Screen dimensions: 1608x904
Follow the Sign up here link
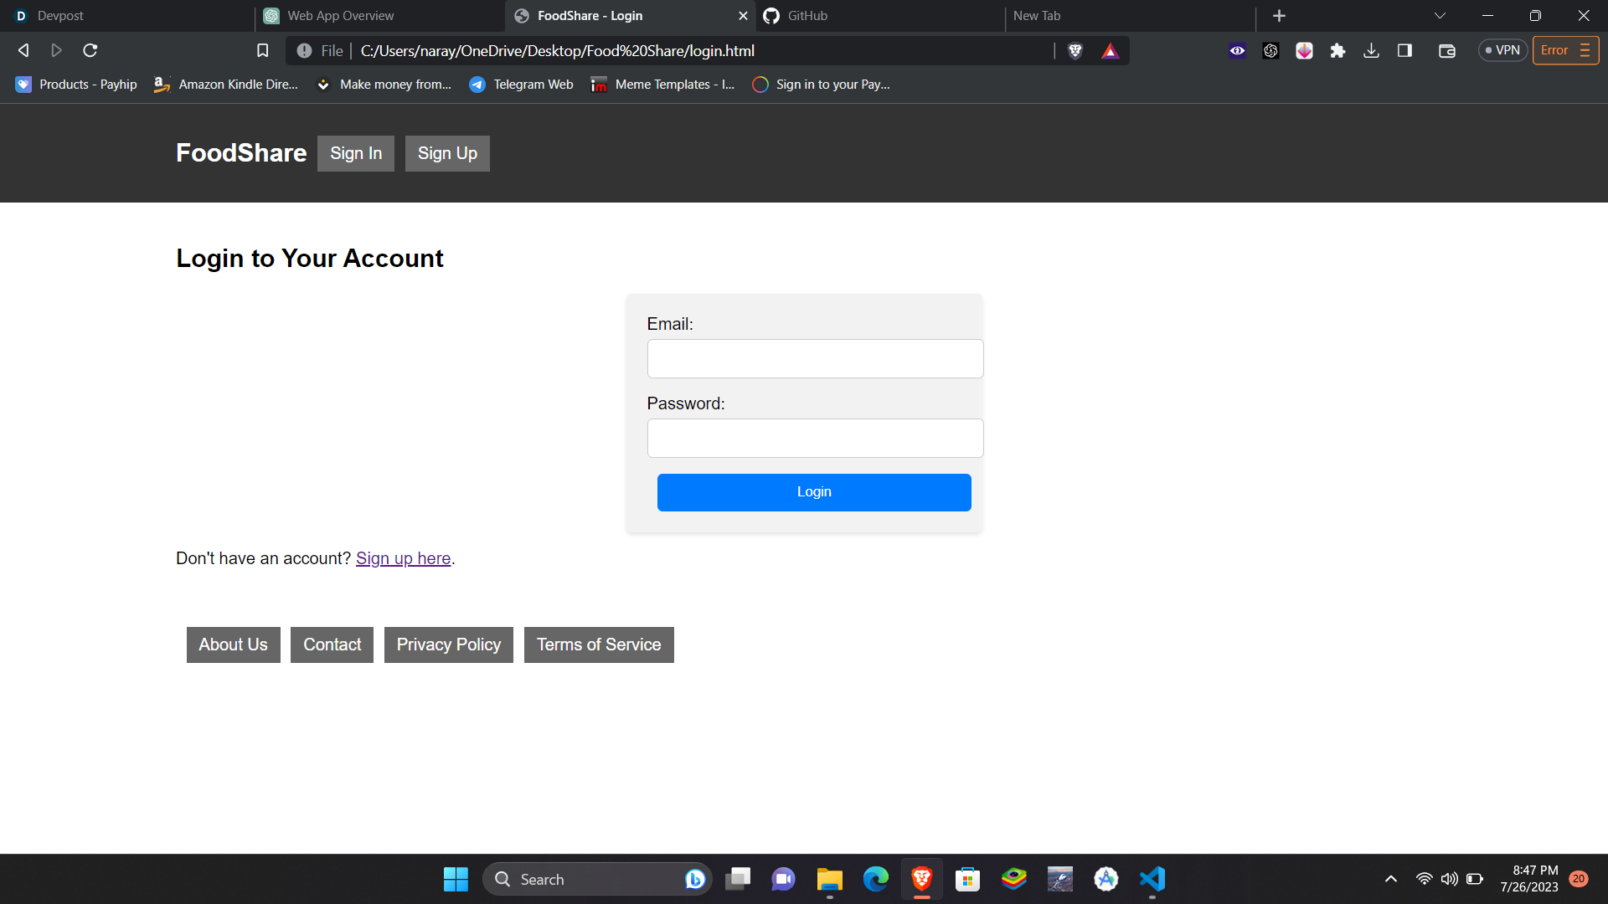coord(403,558)
